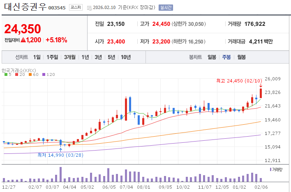
Task: Click the 코스피 market badge
Action: click(x=75, y=7)
